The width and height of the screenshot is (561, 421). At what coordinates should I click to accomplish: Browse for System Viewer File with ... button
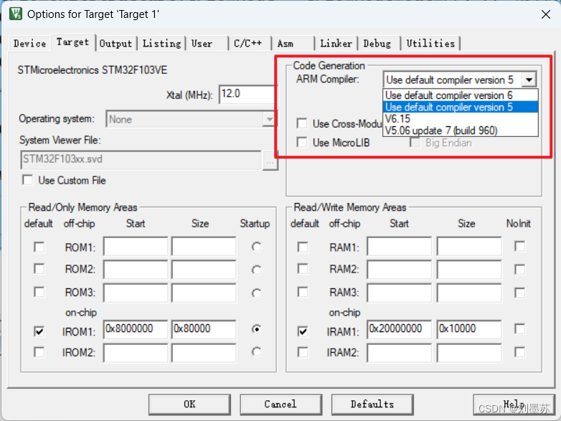(x=270, y=160)
